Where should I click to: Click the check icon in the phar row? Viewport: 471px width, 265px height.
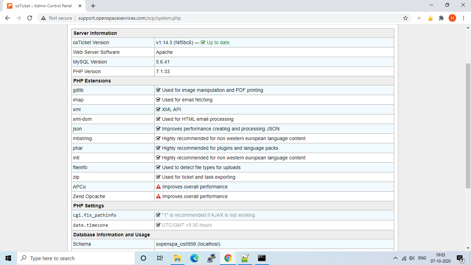pyautogui.click(x=158, y=148)
